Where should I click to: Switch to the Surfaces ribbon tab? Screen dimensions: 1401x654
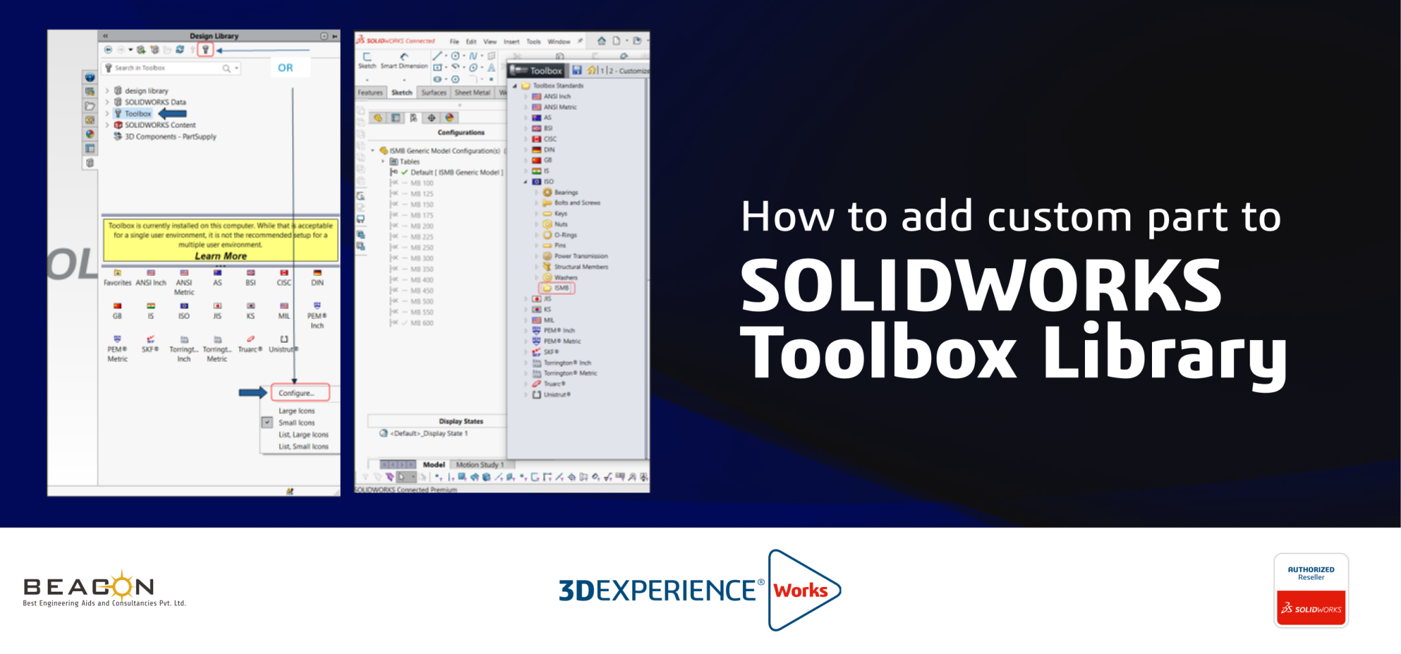[434, 93]
